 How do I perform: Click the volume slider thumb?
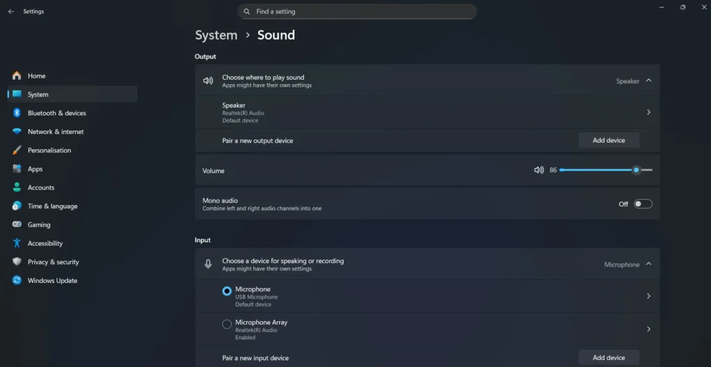[636, 170]
